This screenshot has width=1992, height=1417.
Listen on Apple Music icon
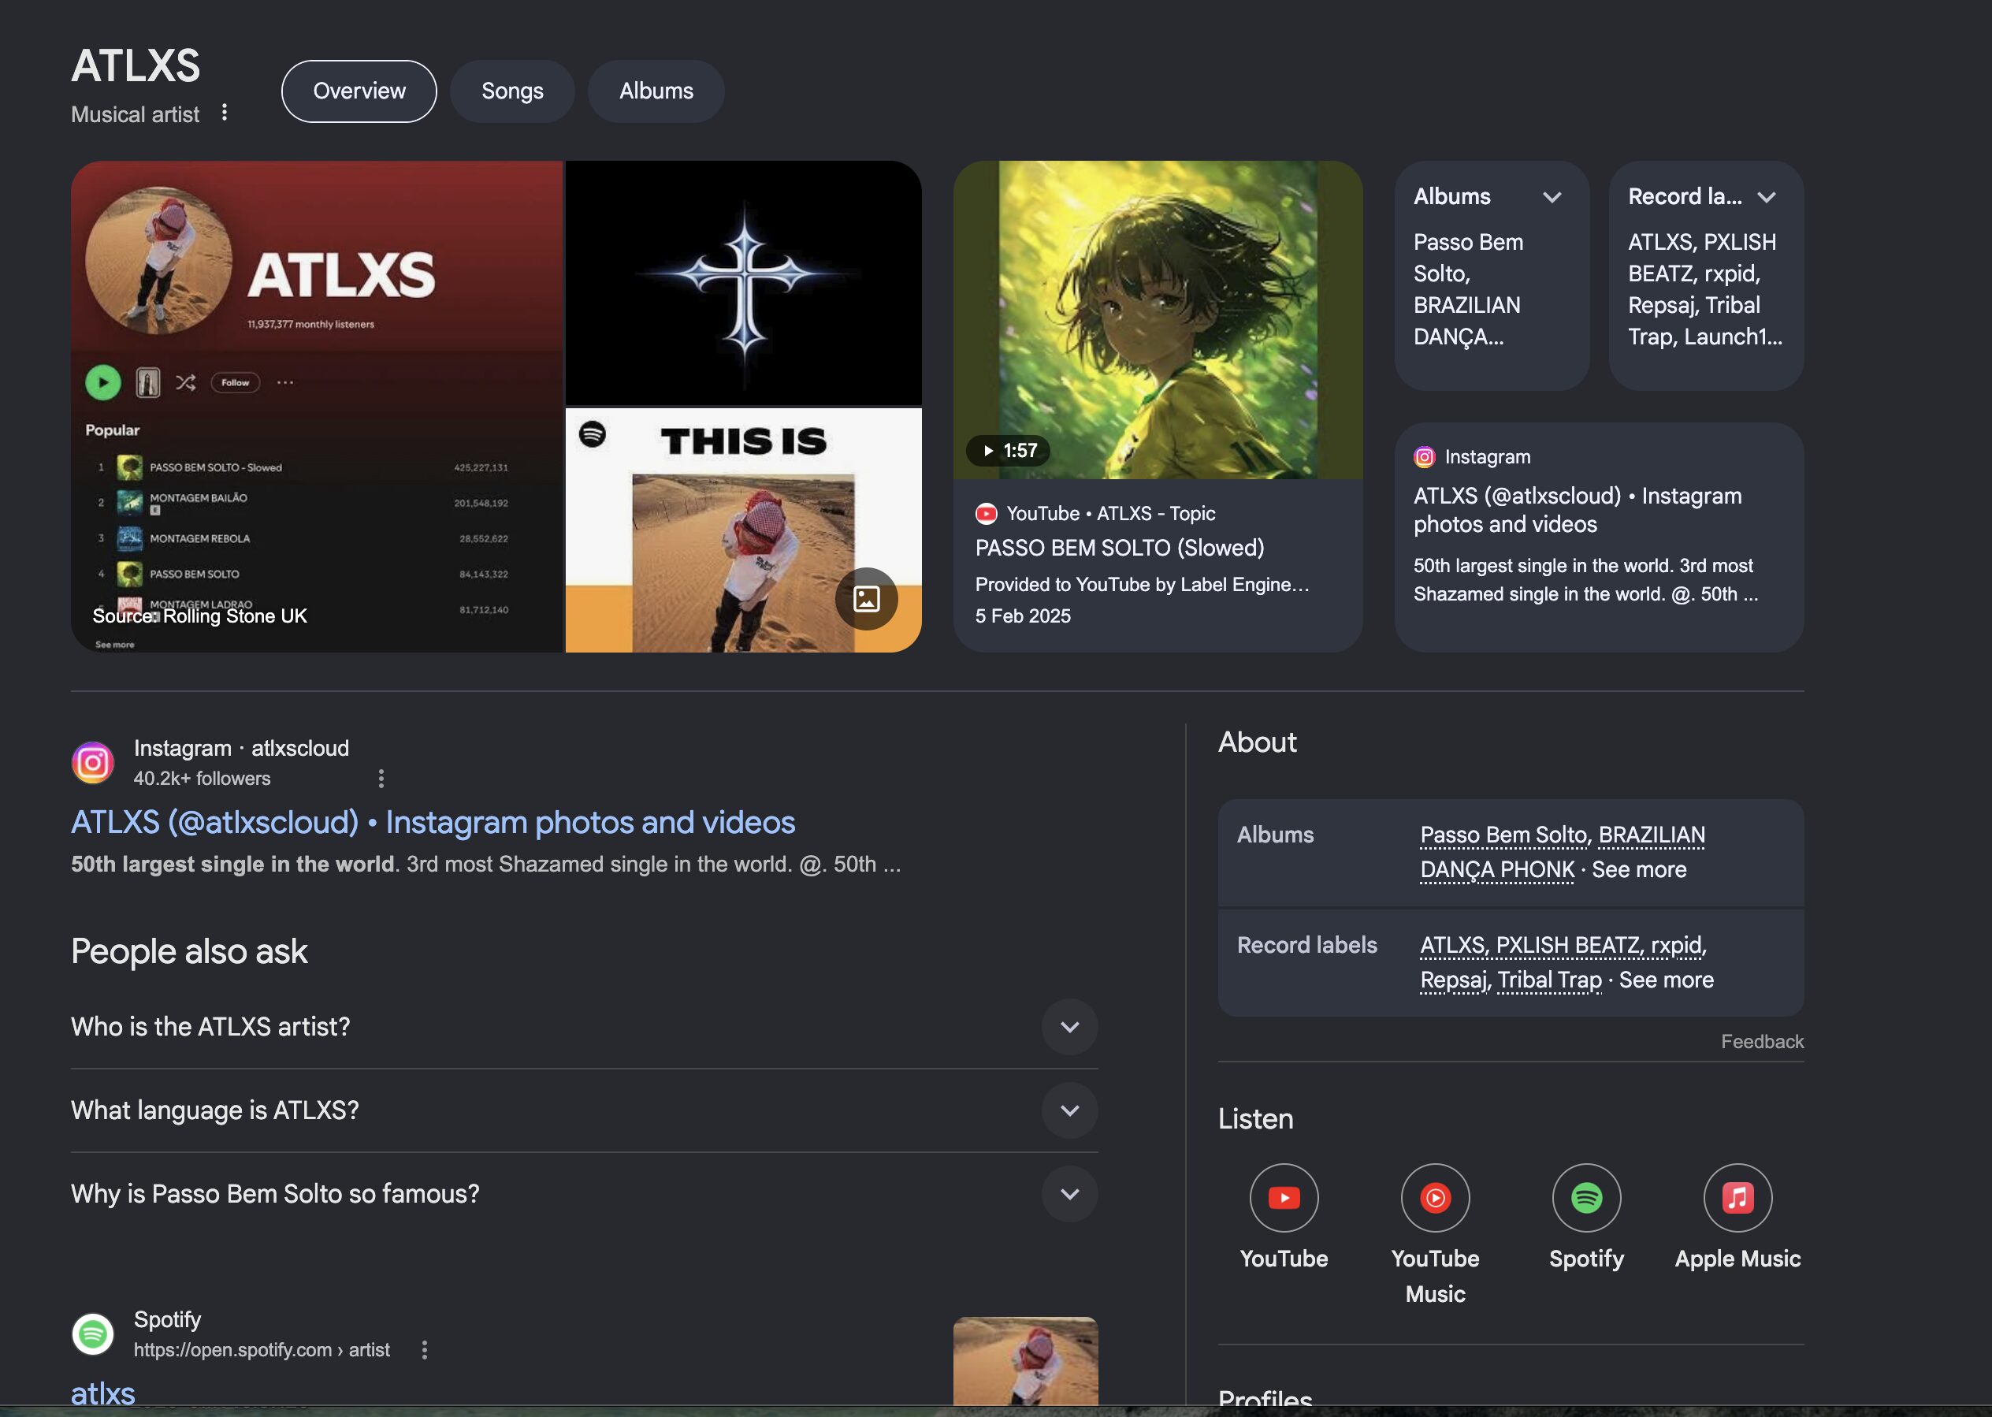point(1737,1198)
